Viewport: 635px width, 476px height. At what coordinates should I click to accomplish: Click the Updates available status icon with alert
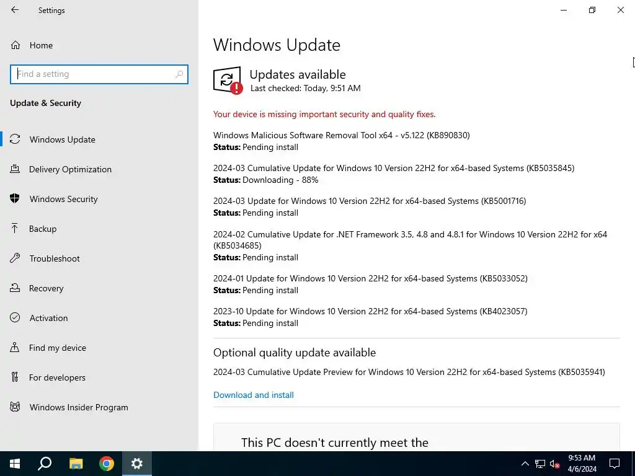tap(228, 81)
